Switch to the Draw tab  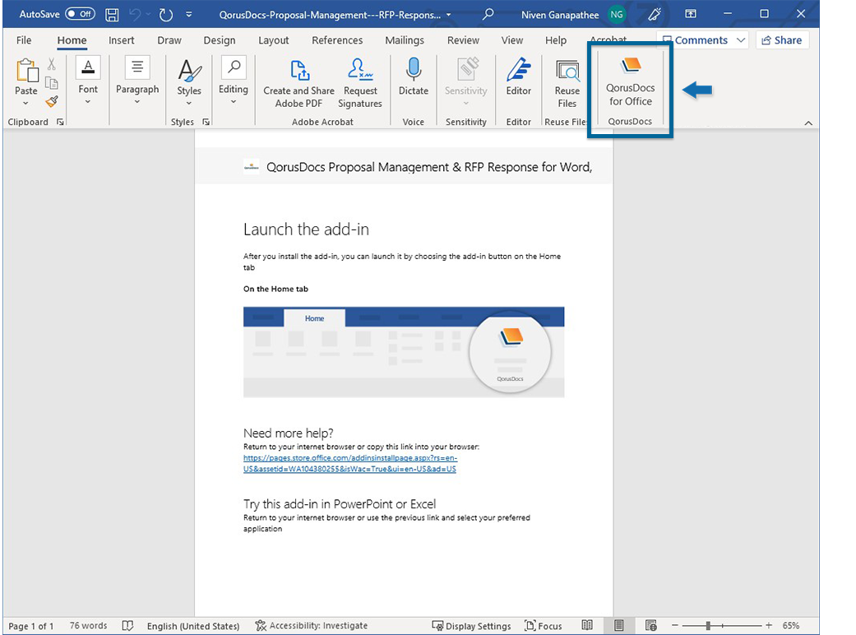pyautogui.click(x=169, y=39)
